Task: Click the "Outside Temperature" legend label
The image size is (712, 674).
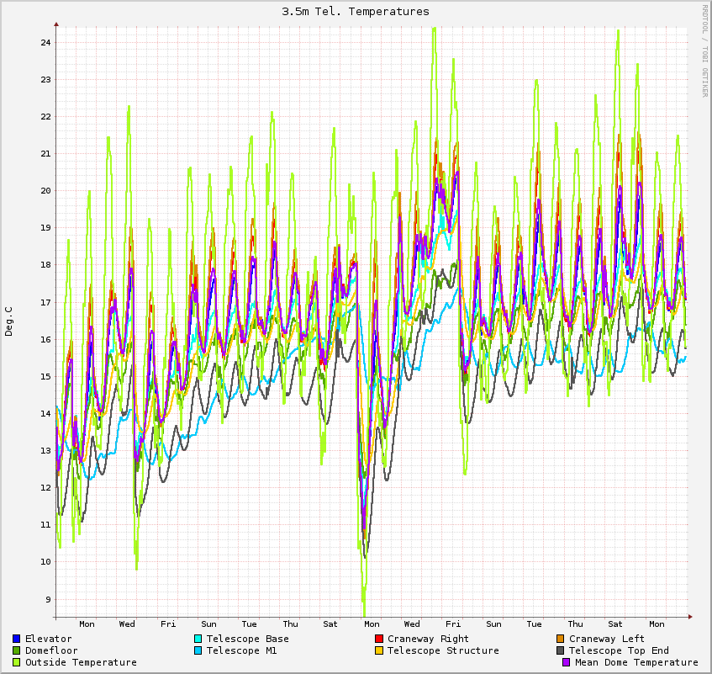Action: pyautogui.click(x=81, y=662)
